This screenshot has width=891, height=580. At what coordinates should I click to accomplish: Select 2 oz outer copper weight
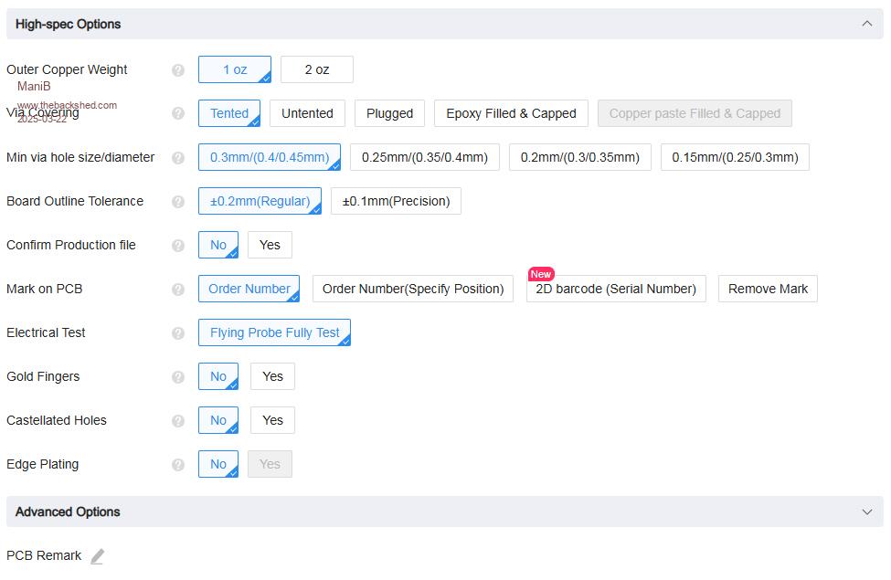(x=316, y=69)
